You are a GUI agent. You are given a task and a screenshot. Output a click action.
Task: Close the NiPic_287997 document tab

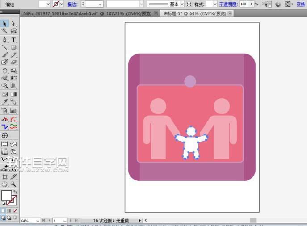[156, 13]
